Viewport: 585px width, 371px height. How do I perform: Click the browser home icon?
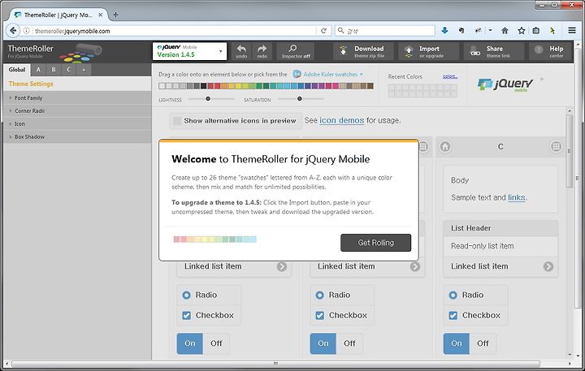coord(505,31)
